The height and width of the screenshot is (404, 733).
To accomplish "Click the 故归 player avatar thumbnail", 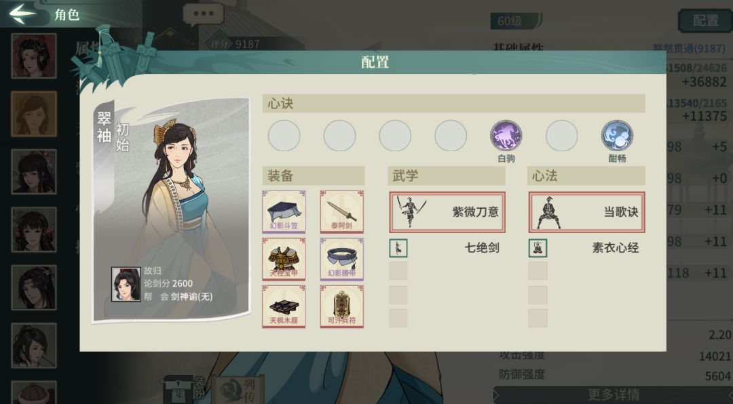I will (x=126, y=284).
